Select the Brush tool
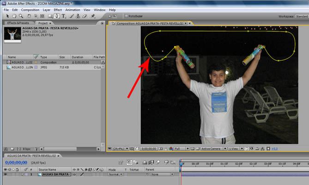Image resolution: width=309 pixels, height=185 pixels. click(71, 16)
